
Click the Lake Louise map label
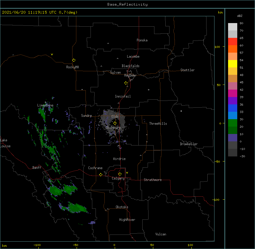point(5,143)
